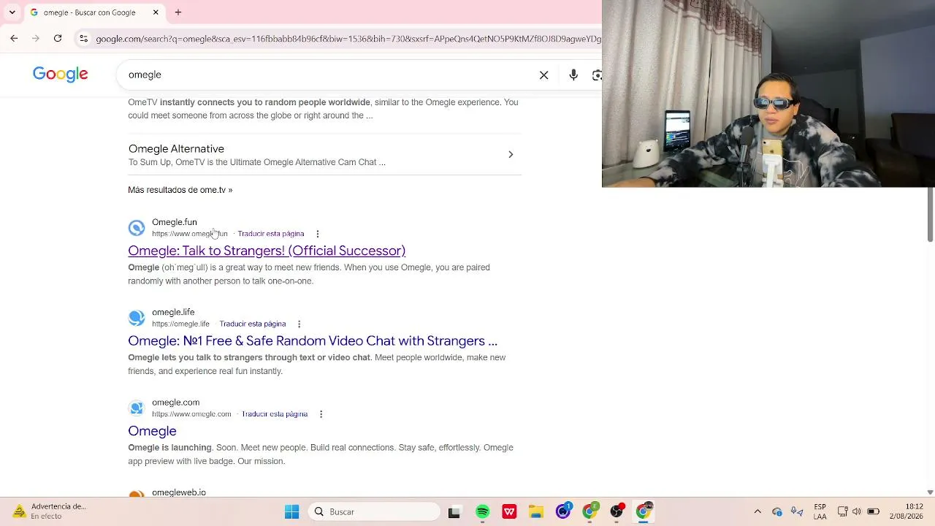This screenshot has width=935, height=526.
Task: Translate the Omegle.fun result page
Action: click(271, 234)
